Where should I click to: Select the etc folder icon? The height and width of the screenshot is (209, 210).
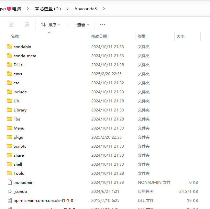[10, 83]
